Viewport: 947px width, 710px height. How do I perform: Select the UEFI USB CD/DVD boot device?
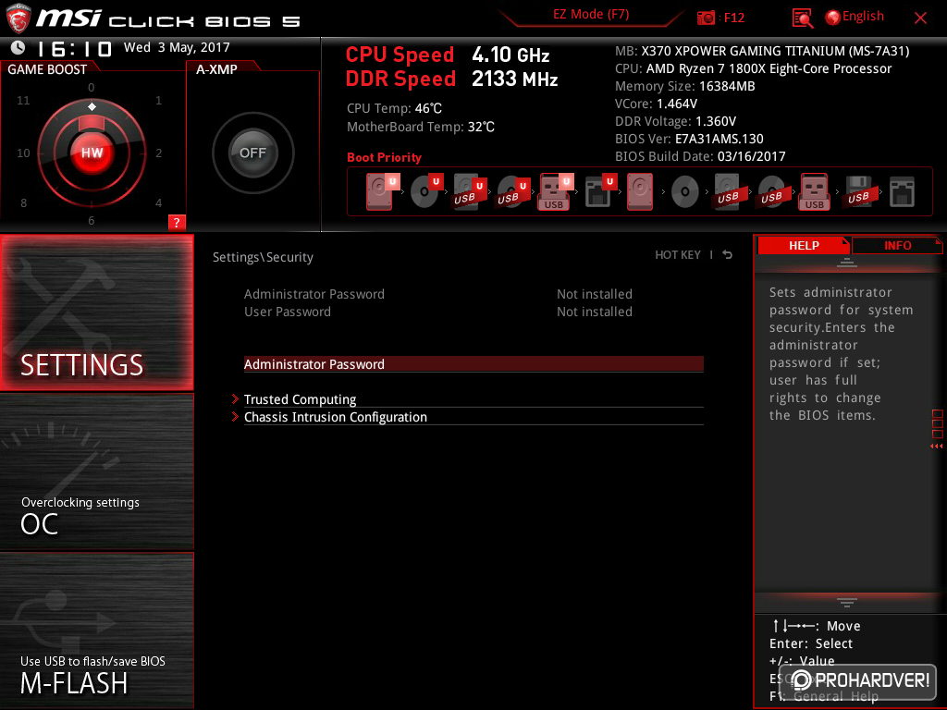tap(512, 192)
